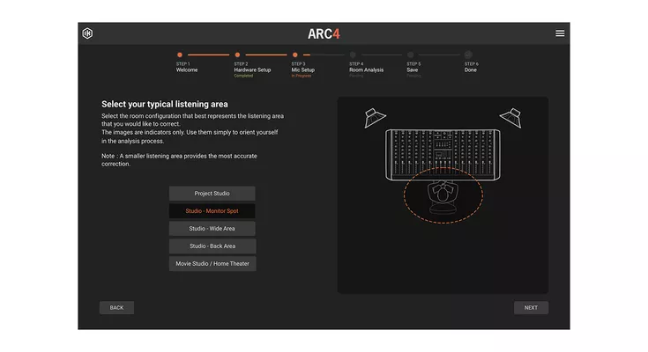Choose Studio - Back Area configuration
Screen dimensions: 648x352
click(x=212, y=246)
